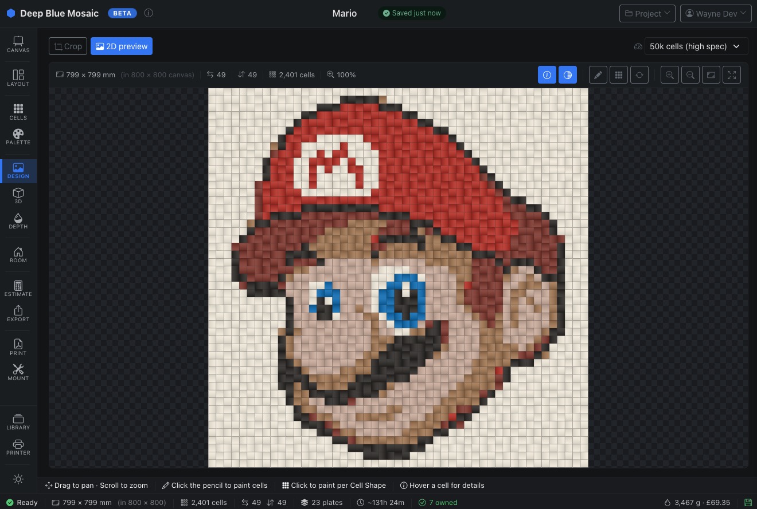Zoom out with the magnifier minus icon
This screenshot has width=757, height=509.
[x=690, y=75]
